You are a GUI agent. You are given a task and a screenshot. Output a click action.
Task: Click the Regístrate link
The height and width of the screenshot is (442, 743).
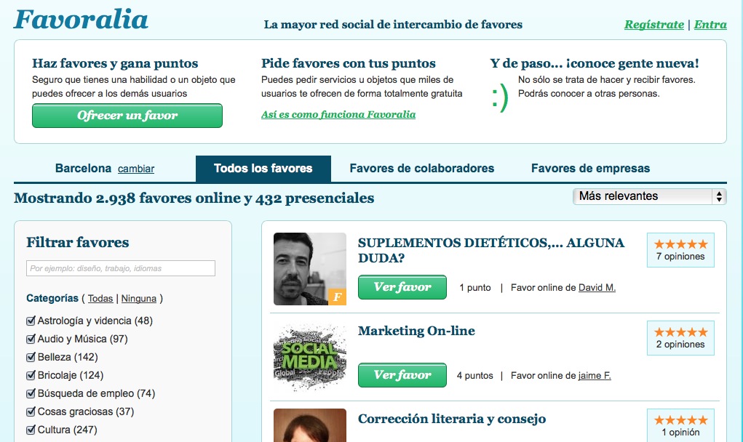point(653,25)
